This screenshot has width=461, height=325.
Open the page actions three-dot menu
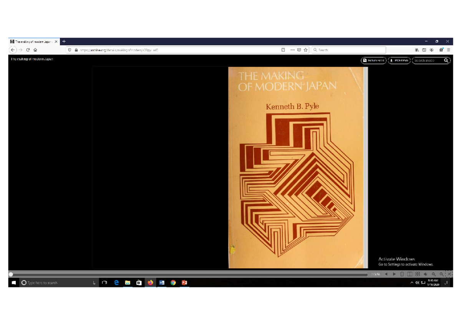292,50
